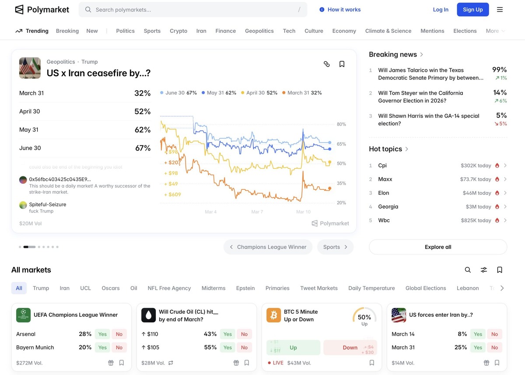This screenshot has height=375, width=525.
Task: Bookmark the US x Iran ceasefire market
Action: [342, 64]
